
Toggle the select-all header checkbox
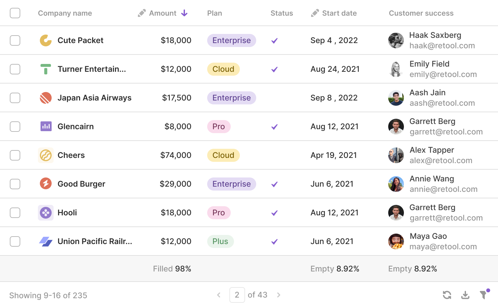(15, 13)
